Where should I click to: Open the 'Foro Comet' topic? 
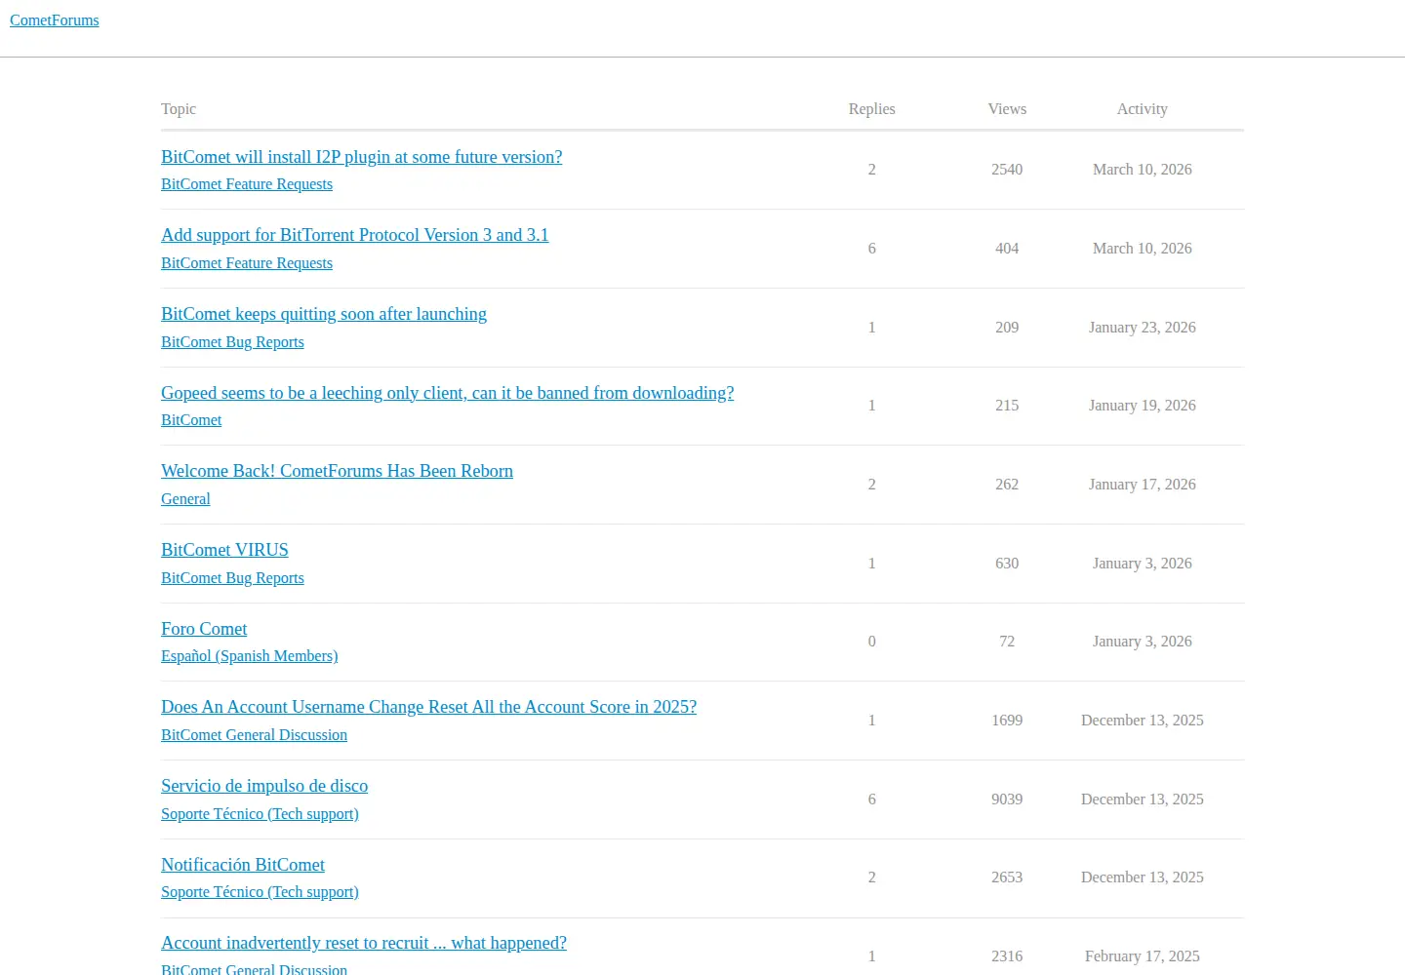[204, 629]
